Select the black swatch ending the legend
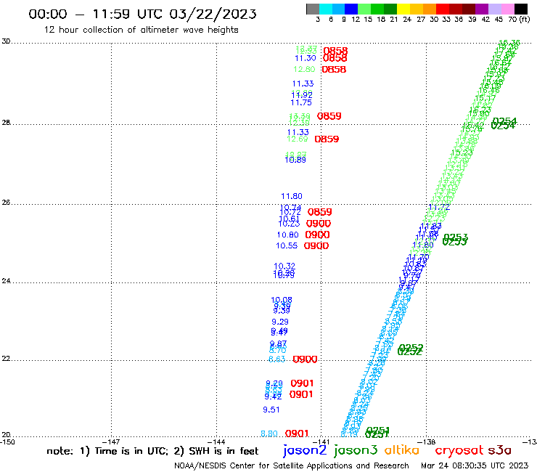The image size is (537, 472). coord(521,9)
